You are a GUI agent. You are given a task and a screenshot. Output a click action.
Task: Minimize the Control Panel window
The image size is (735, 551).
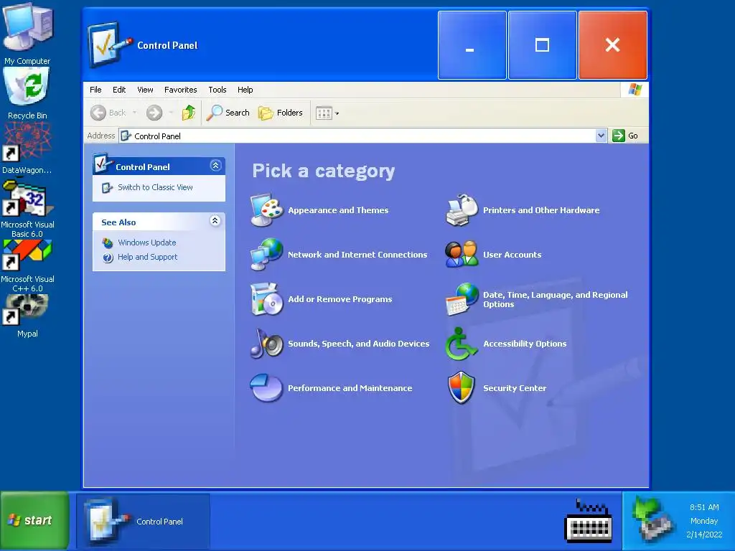(x=472, y=45)
